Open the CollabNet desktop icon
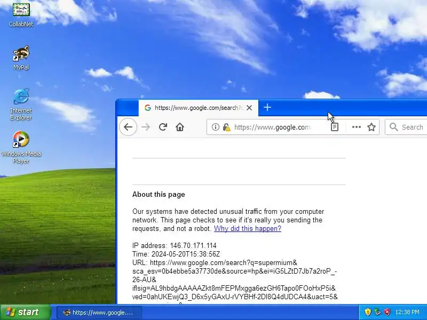427x320 pixels. [21, 14]
